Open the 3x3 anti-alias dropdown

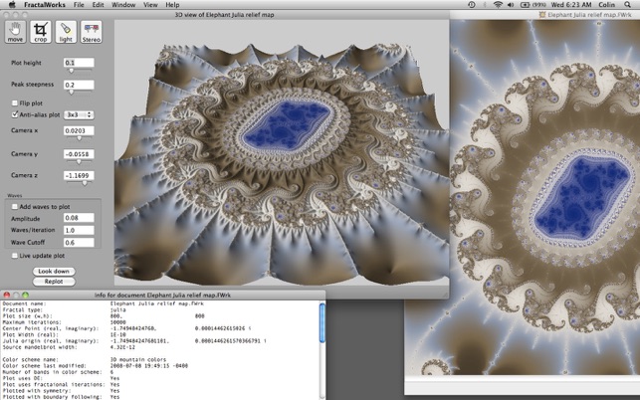[x=81, y=114]
